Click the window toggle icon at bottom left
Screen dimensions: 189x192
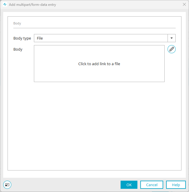[x=7, y=185]
